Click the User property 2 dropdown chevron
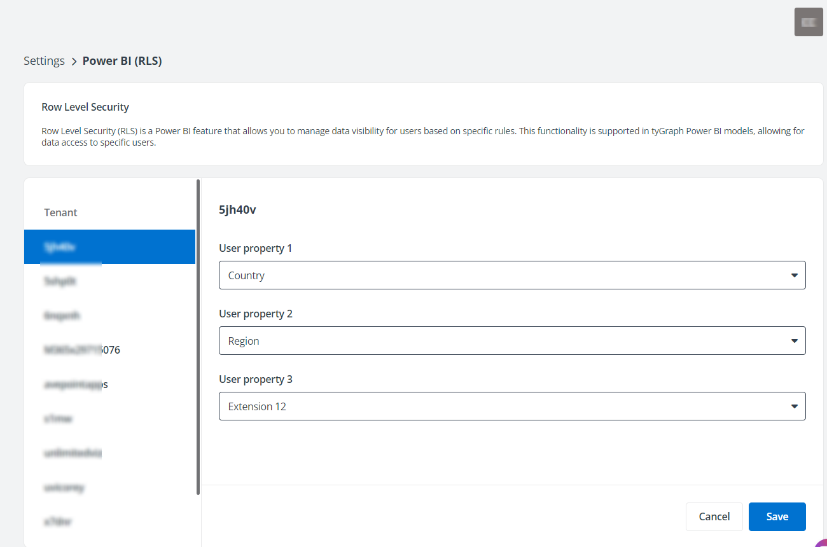The width and height of the screenshot is (827, 547). (794, 340)
